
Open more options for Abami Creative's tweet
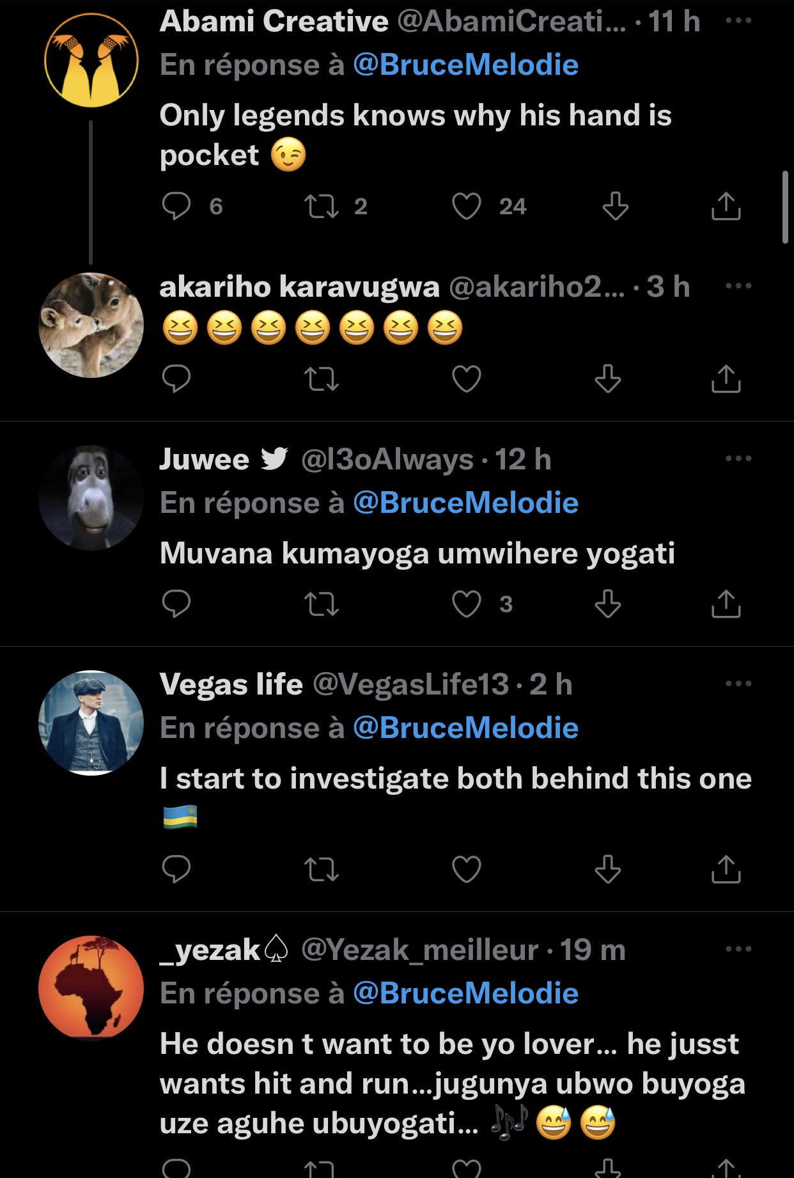738,20
